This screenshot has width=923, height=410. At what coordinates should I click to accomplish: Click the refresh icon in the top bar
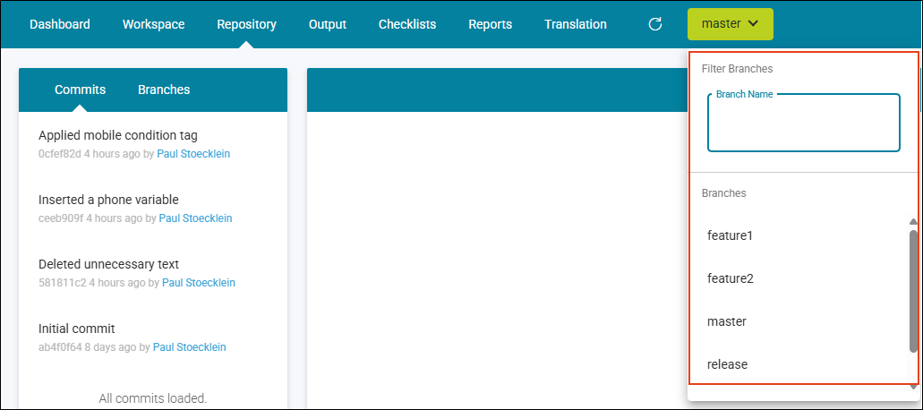tap(655, 24)
